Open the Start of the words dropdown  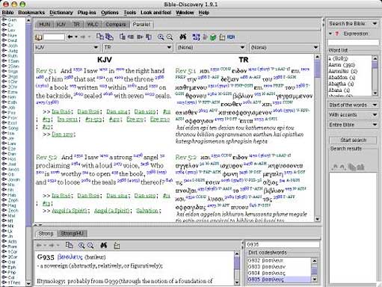pos(353,105)
